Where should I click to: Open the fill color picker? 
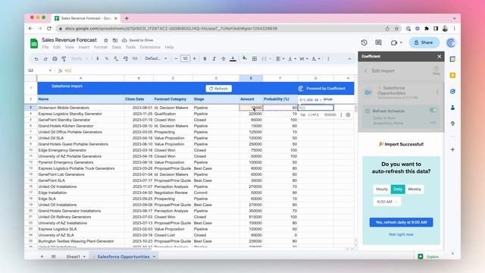coord(245,58)
